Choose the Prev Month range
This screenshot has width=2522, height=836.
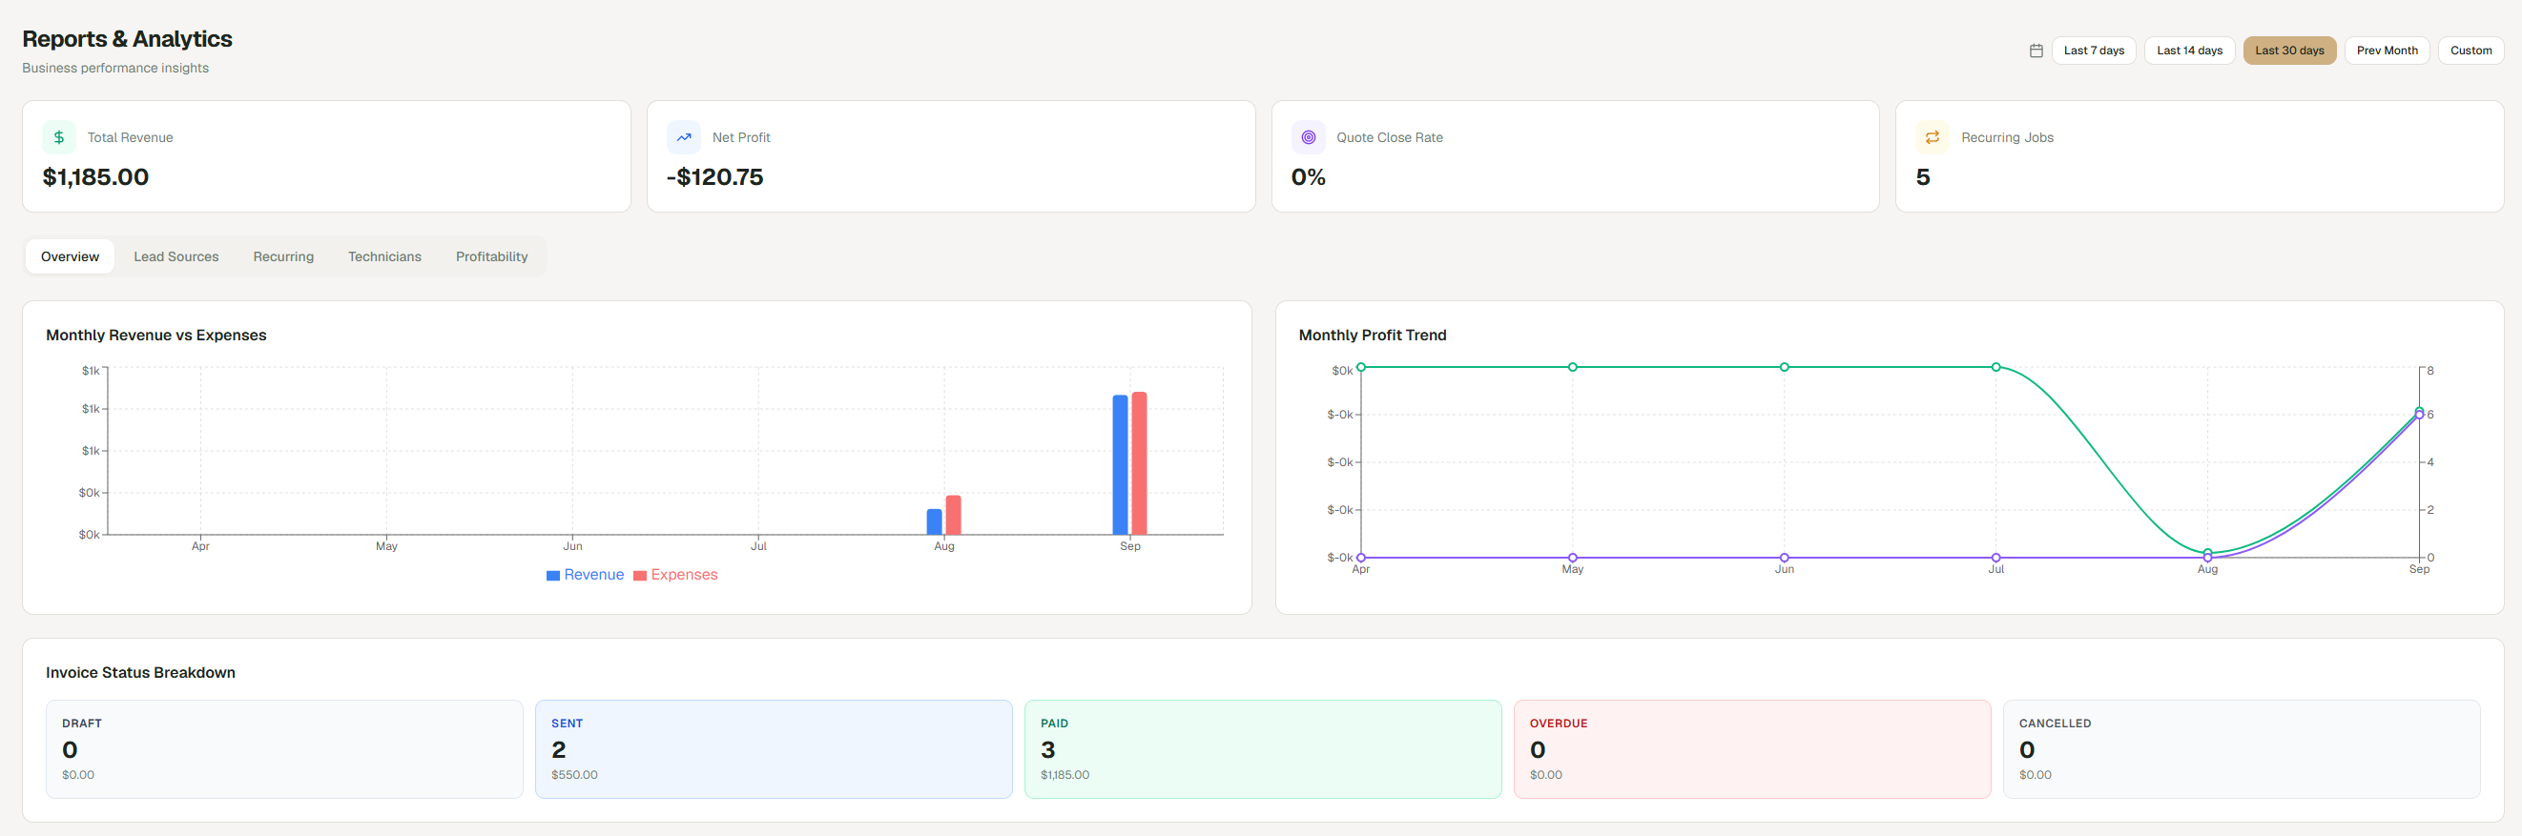pos(2387,51)
